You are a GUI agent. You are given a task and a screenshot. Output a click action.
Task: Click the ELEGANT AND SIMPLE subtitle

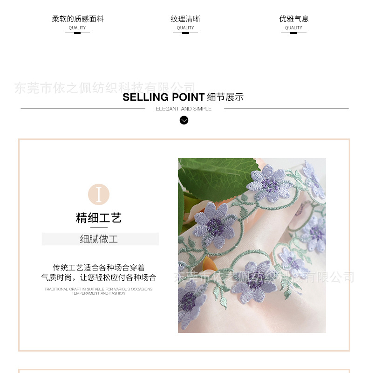click(184, 109)
